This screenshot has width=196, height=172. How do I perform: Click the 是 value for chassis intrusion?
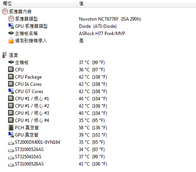coord(81,41)
